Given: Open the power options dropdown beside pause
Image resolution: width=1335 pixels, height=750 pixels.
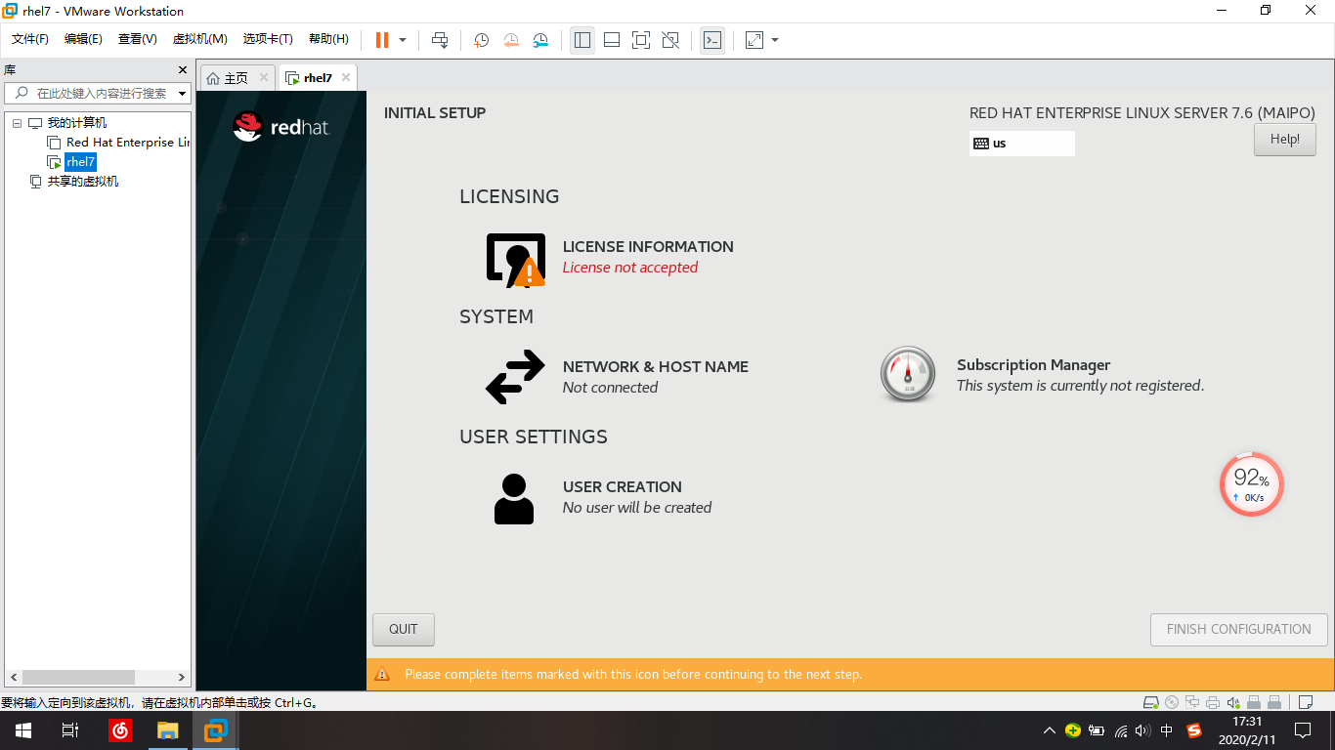Looking at the screenshot, I should [x=403, y=40].
